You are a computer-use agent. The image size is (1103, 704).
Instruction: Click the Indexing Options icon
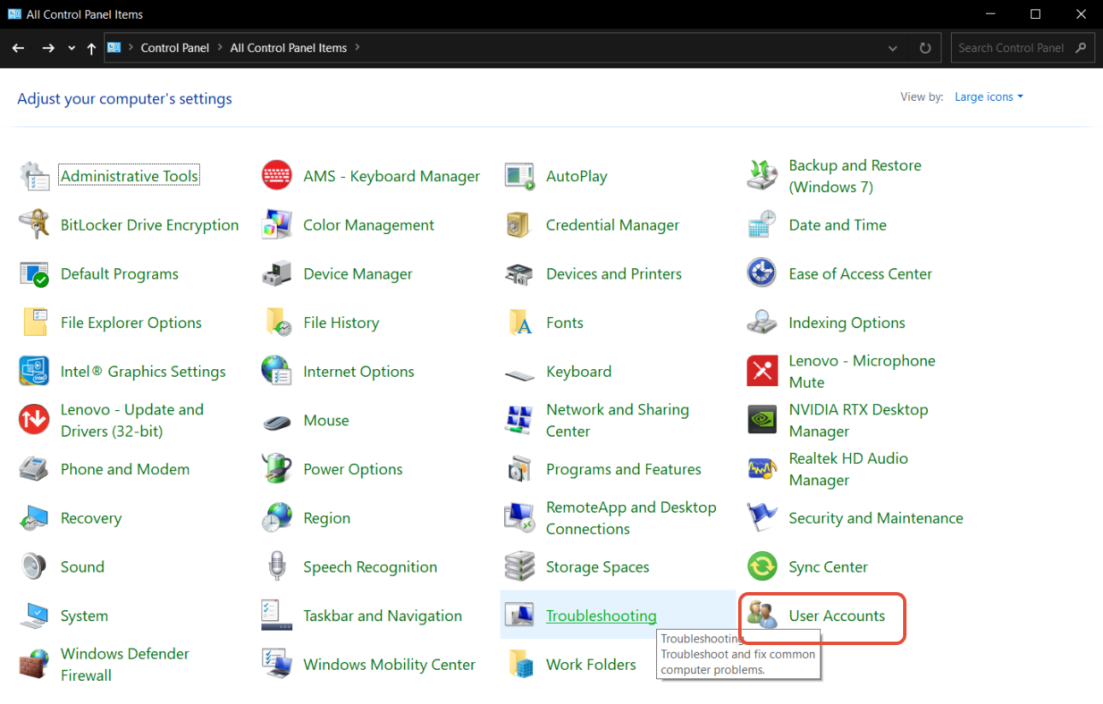762,322
